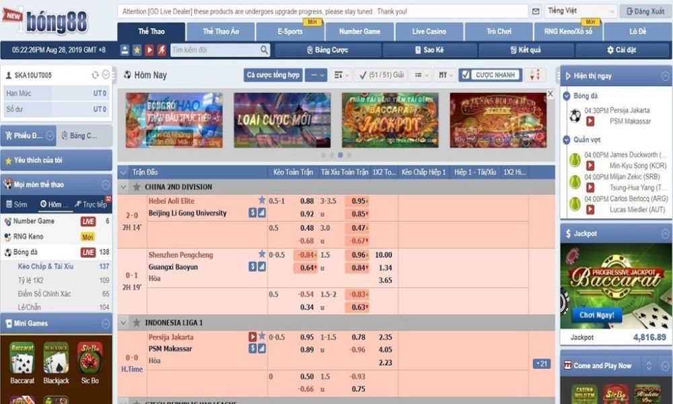Open the list view dropdown
673x404 pixels.
point(421,75)
